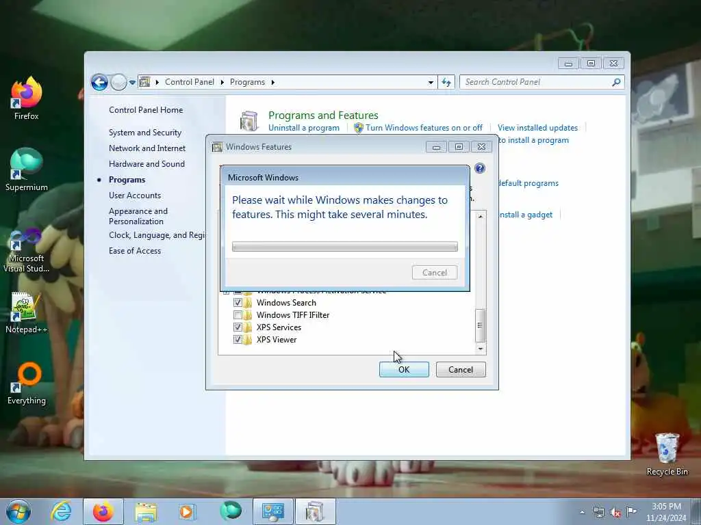Click View installed updates link
The height and width of the screenshot is (525, 701).
[x=537, y=128]
